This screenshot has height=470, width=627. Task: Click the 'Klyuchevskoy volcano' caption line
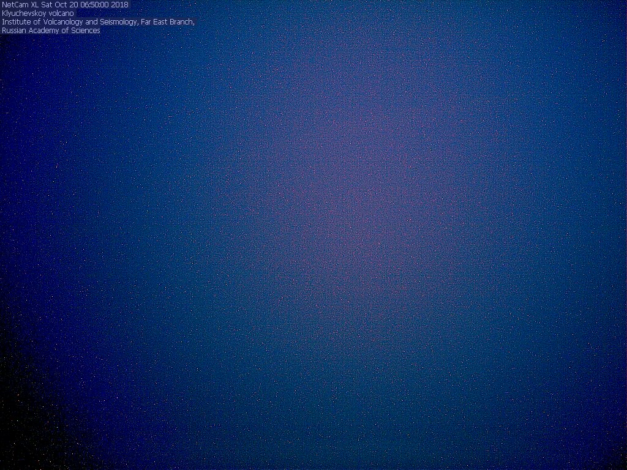pos(37,13)
